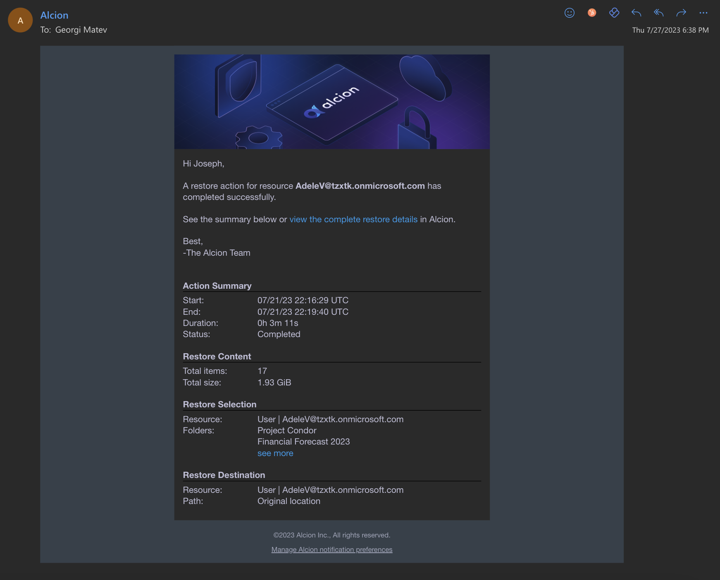This screenshot has height=580, width=720.
Task: Open the more actions ellipsis menu
Action: point(703,13)
